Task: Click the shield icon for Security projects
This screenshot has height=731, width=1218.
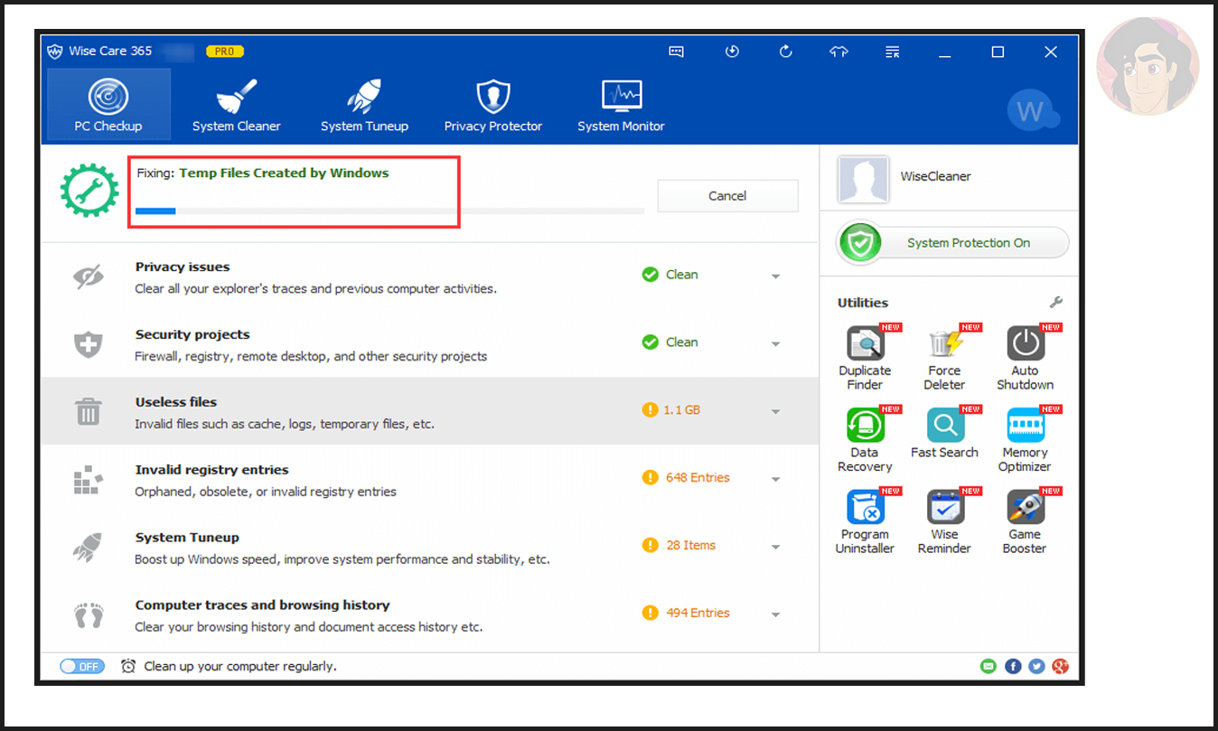Action: click(88, 344)
